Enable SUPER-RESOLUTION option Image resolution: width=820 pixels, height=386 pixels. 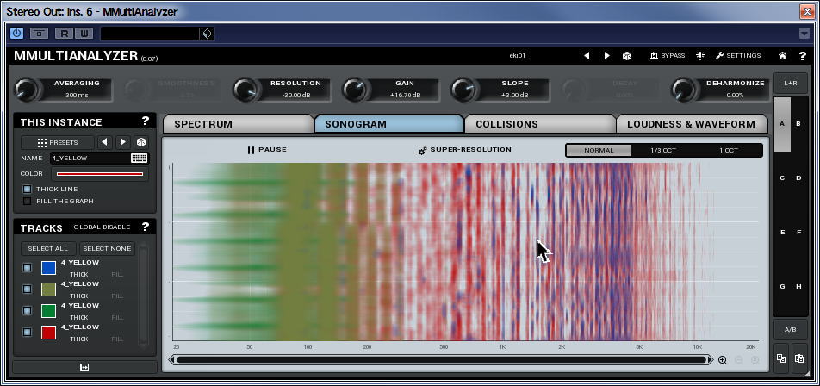tap(465, 150)
